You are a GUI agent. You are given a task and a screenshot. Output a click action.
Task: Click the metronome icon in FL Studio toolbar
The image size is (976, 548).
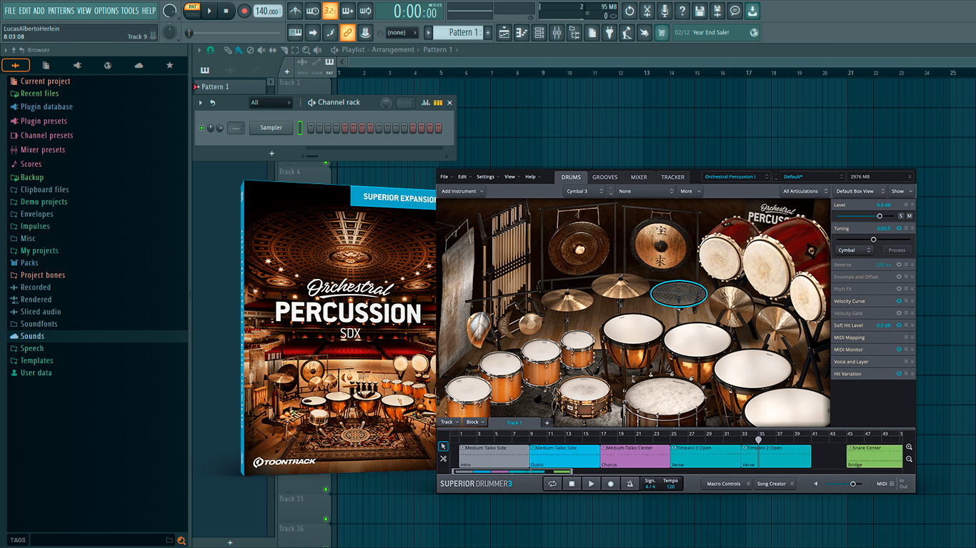[x=295, y=11]
